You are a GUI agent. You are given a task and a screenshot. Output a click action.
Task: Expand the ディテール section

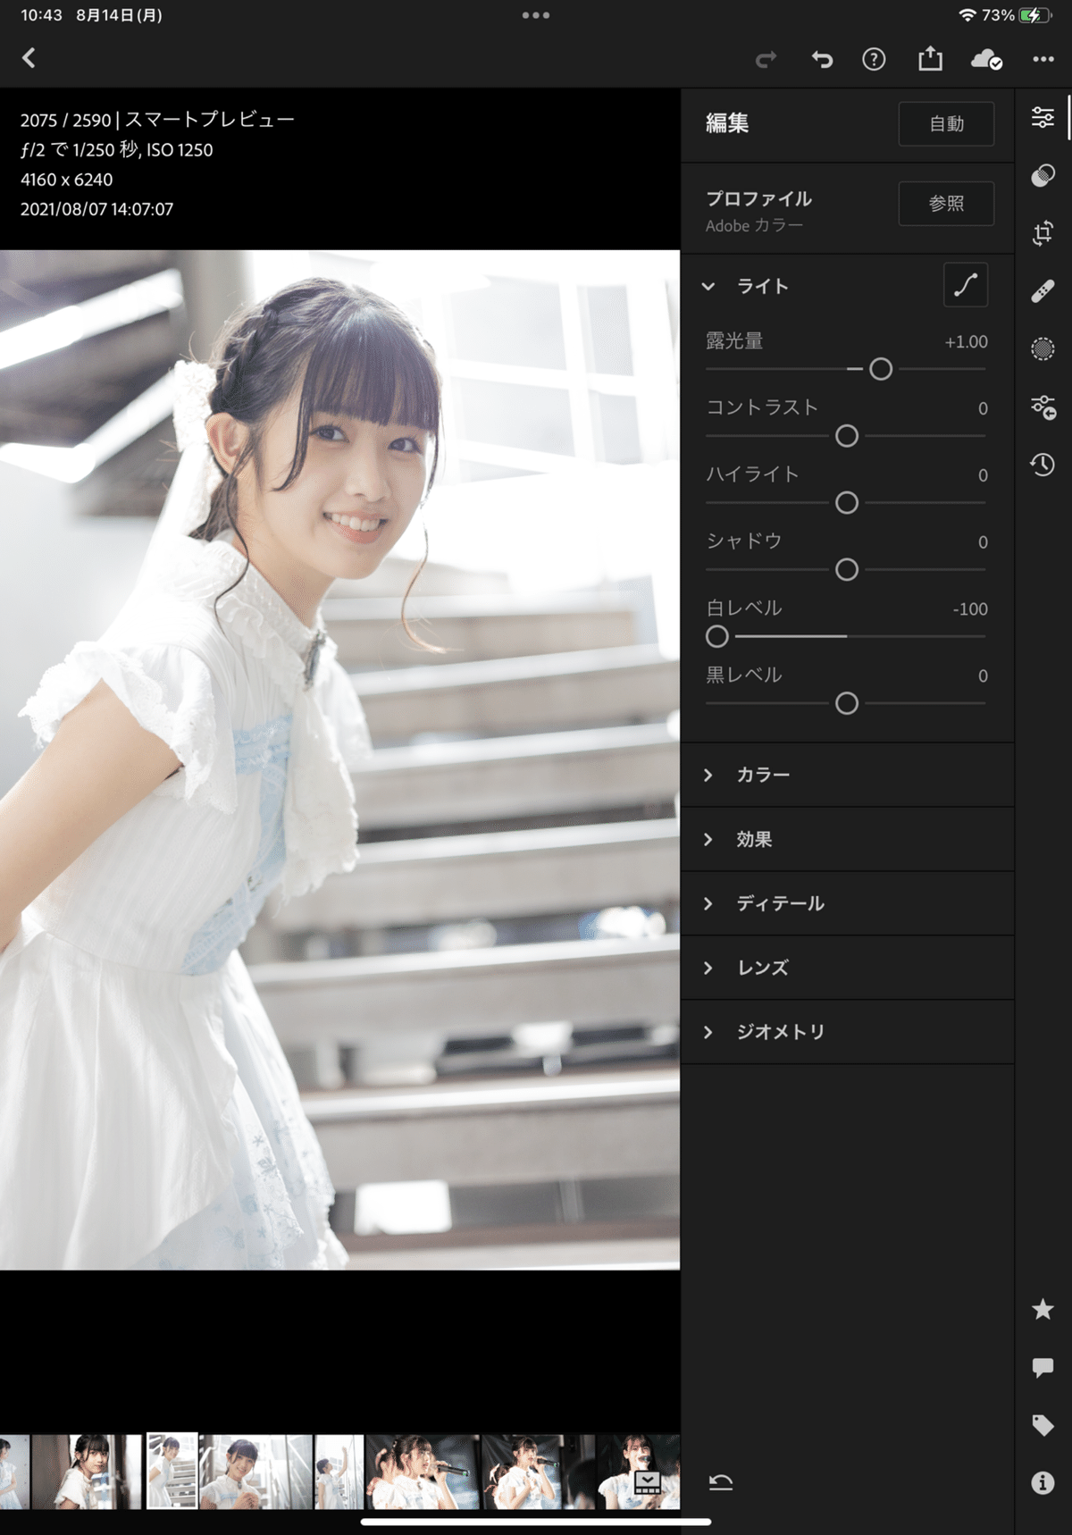(847, 903)
